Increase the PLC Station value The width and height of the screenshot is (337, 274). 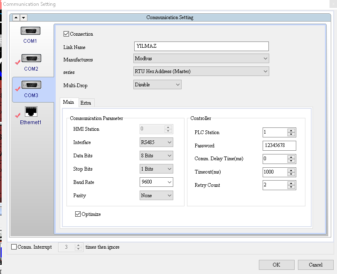tap(291, 130)
